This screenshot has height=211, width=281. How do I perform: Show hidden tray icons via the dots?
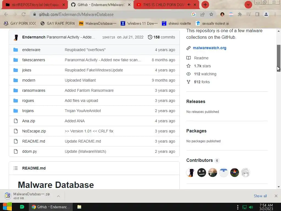[x=238, y=207]
